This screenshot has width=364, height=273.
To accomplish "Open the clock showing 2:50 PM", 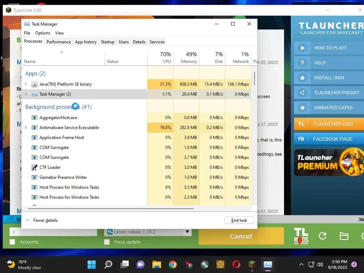I will click(338, 264).
